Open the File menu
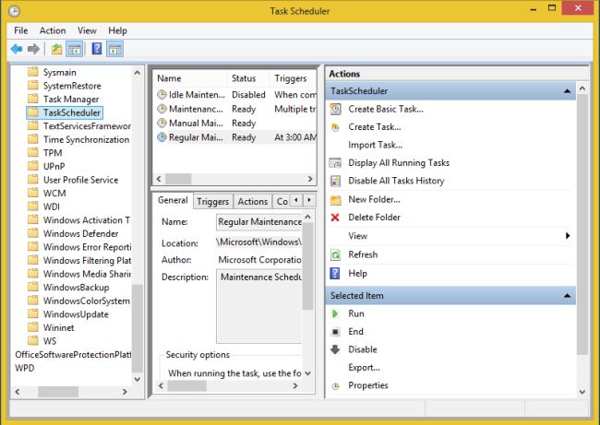Image resolution: width=600 pixels, height=425 pixels. [21, 30]
